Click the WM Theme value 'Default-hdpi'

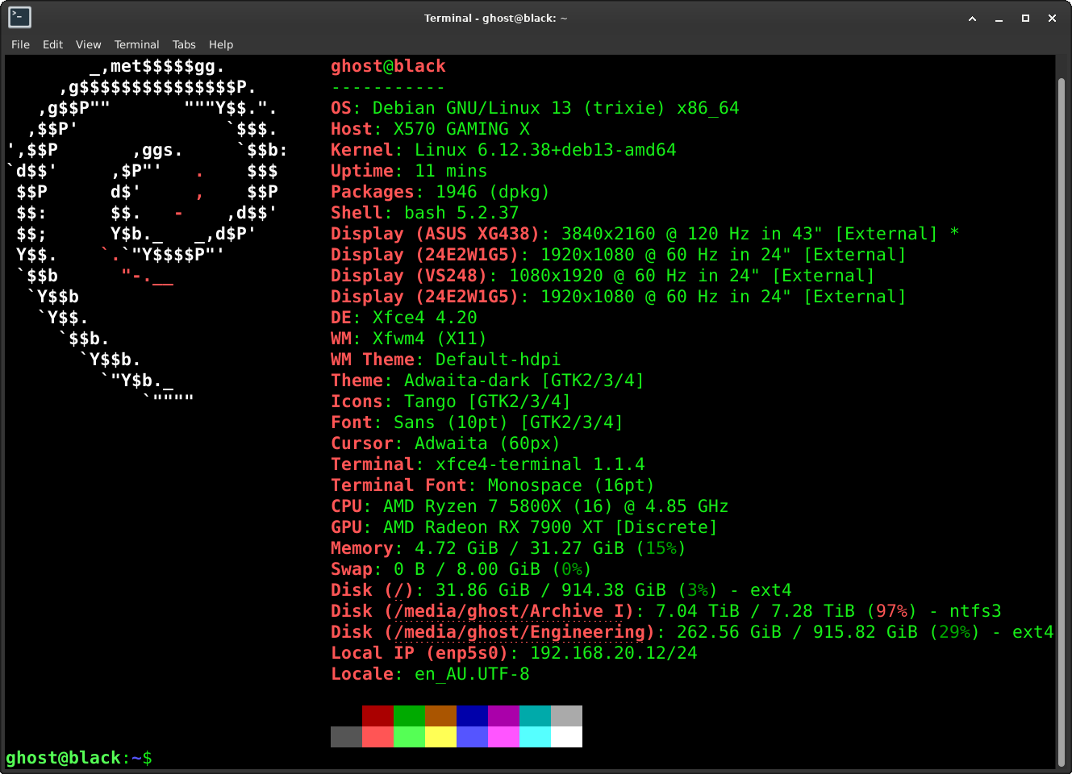[498, 360]
